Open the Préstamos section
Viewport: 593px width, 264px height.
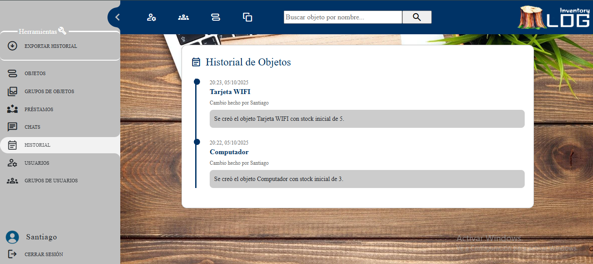pos(39,109)
